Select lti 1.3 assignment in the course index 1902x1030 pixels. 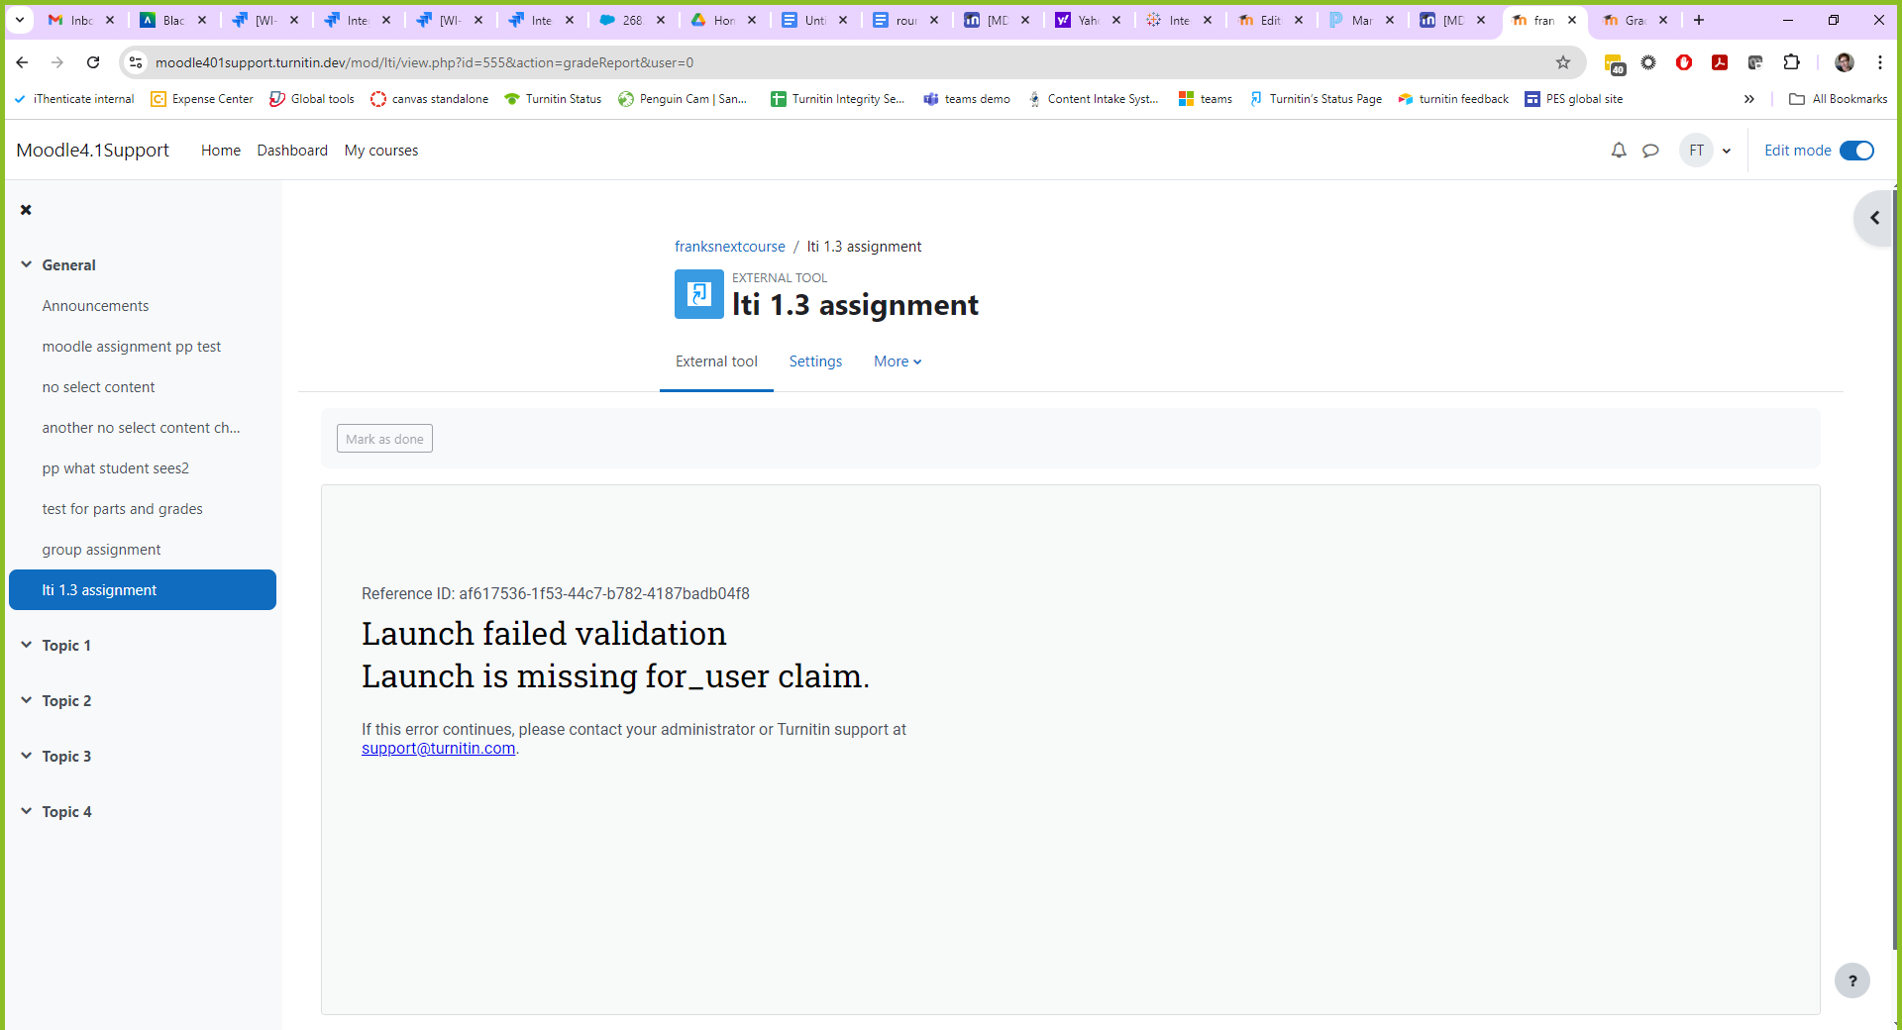click(x=143, y=590)
